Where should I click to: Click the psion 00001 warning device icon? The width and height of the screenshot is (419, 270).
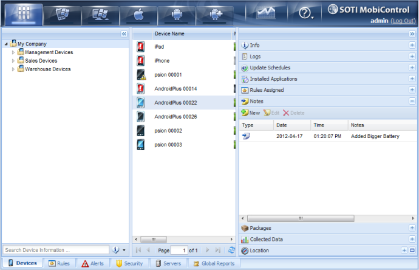tap(141, 75)
